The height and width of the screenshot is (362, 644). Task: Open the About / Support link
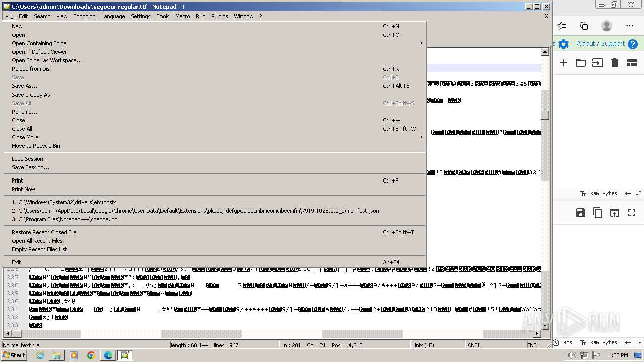coord(601,44)
